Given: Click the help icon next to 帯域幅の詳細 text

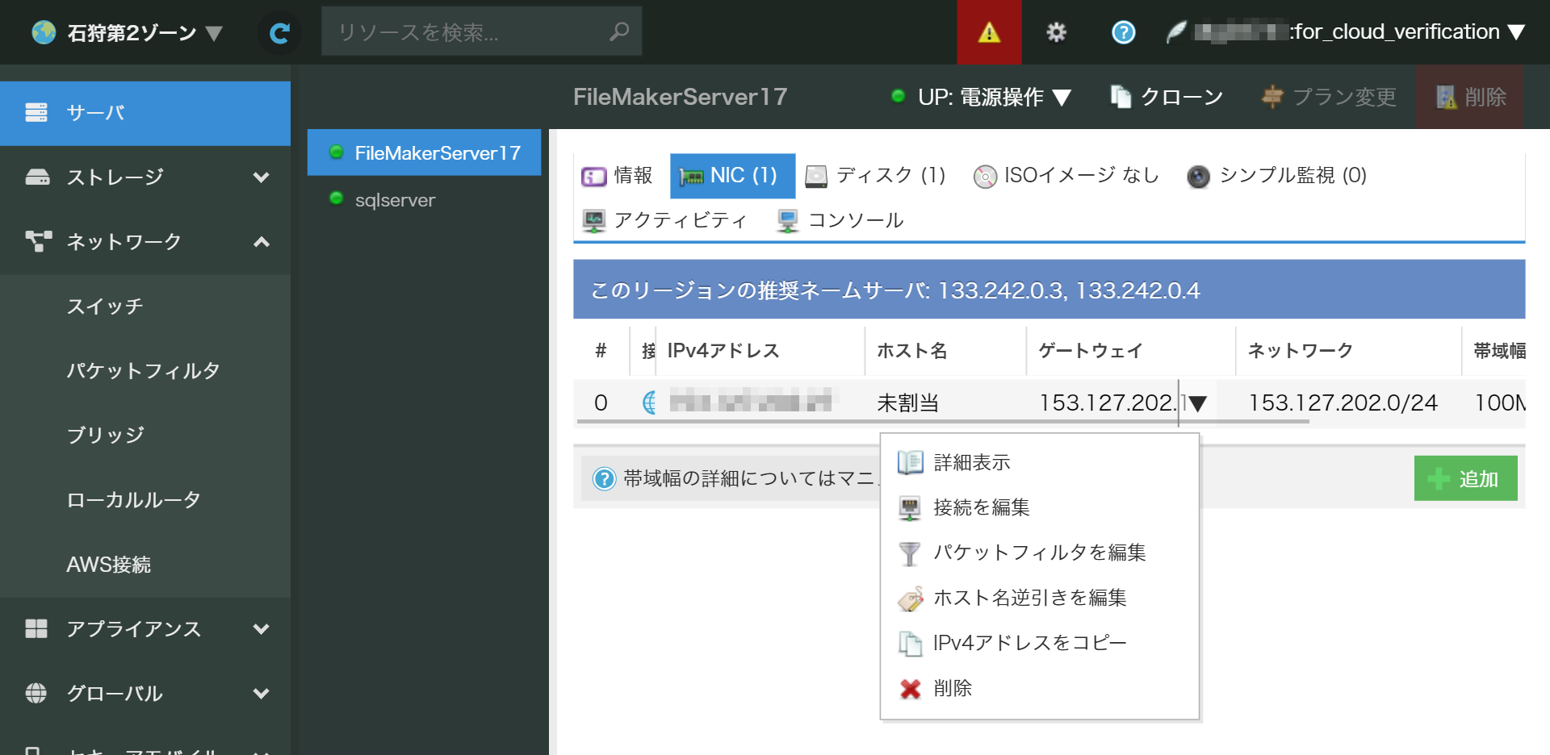Looking at the screenshot, I should 604,478.
